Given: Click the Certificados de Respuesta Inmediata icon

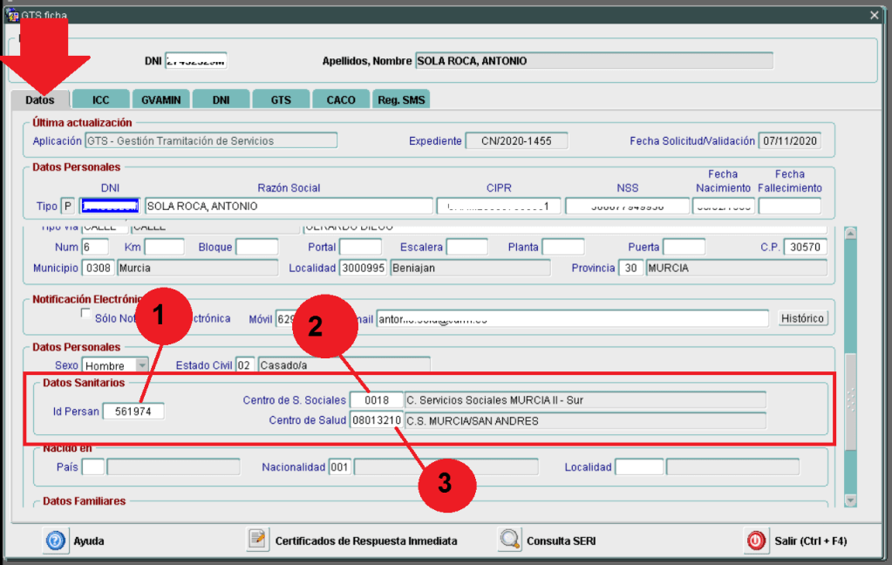Looking at the screenshot, I should coord(257,541).
